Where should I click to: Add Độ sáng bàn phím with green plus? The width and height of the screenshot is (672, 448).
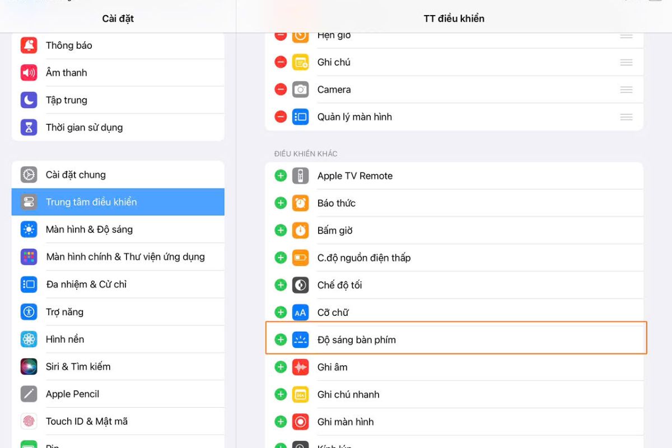click(281, 340)
